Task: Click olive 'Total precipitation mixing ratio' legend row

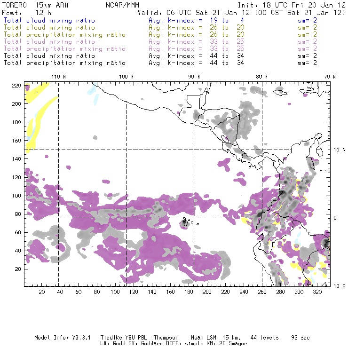Action: [x=64, y=35]
